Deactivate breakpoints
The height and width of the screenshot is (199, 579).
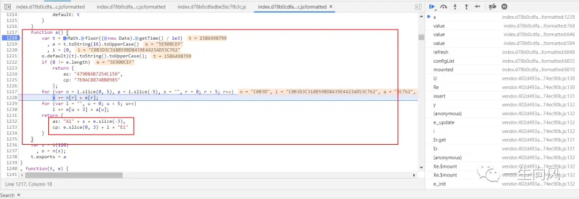(x=493, y=6)
